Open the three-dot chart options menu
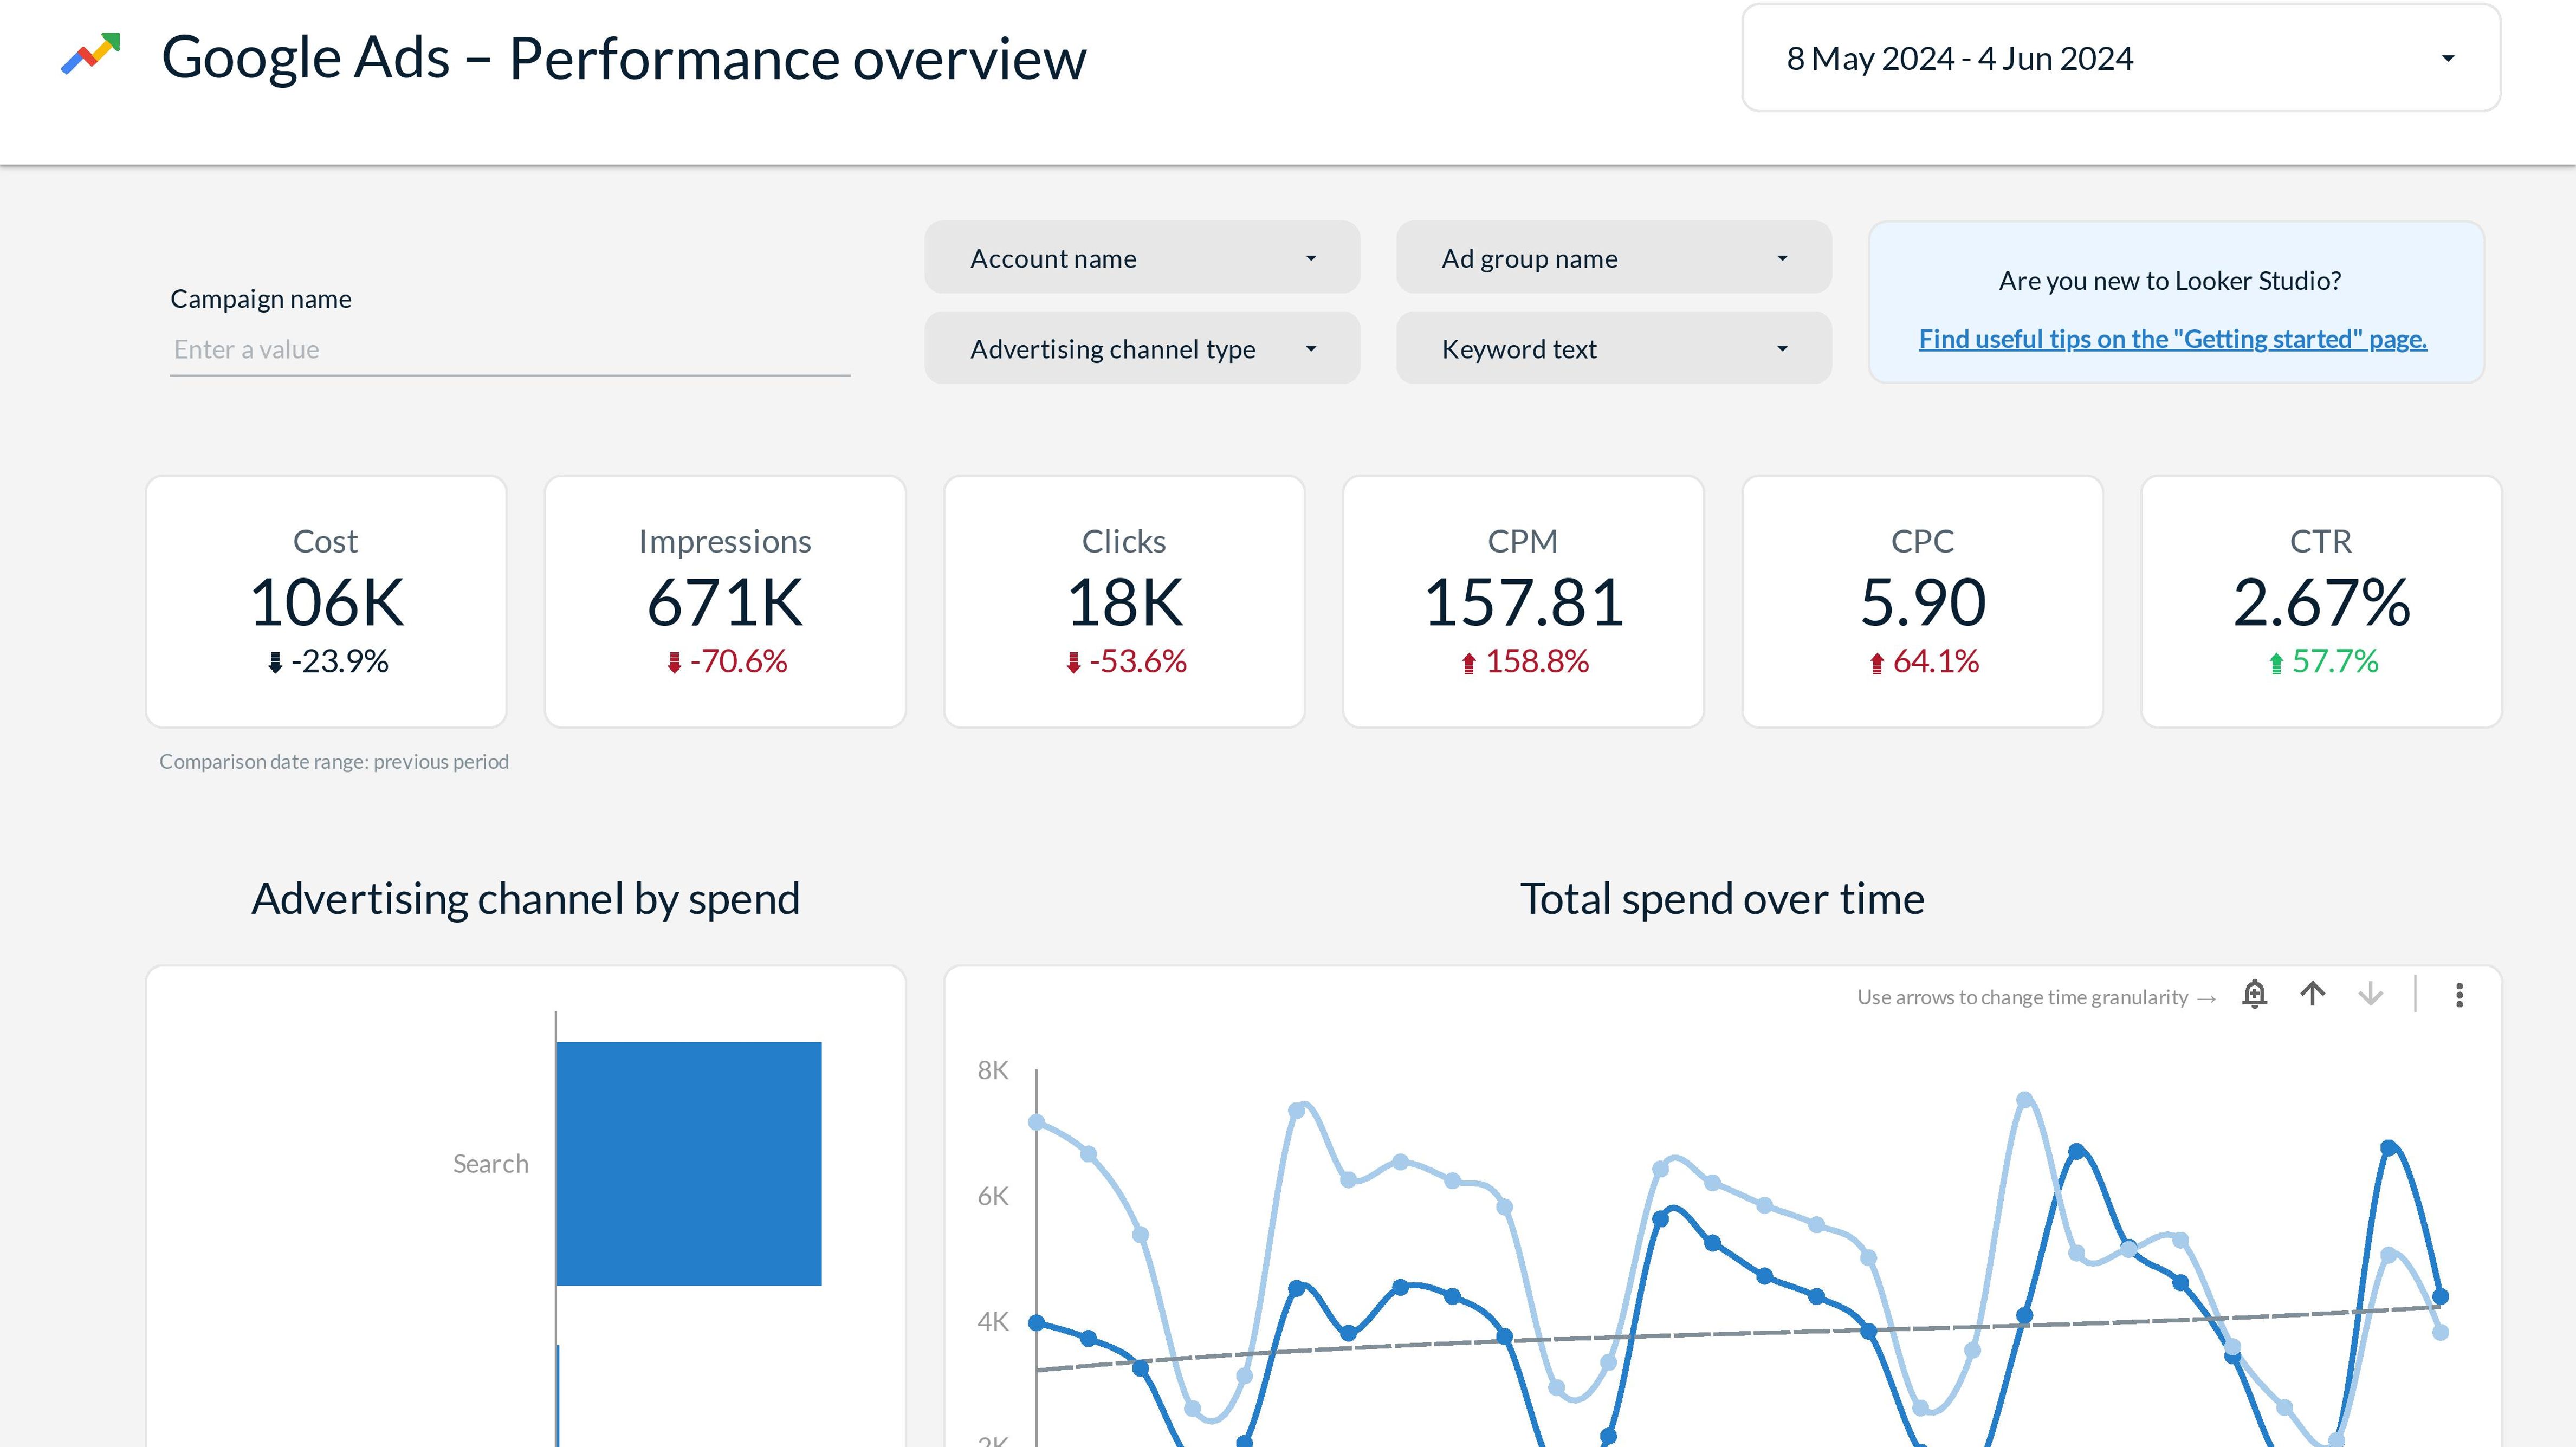This screenshot has width=2576, height=1447. tap(2459, 995)
